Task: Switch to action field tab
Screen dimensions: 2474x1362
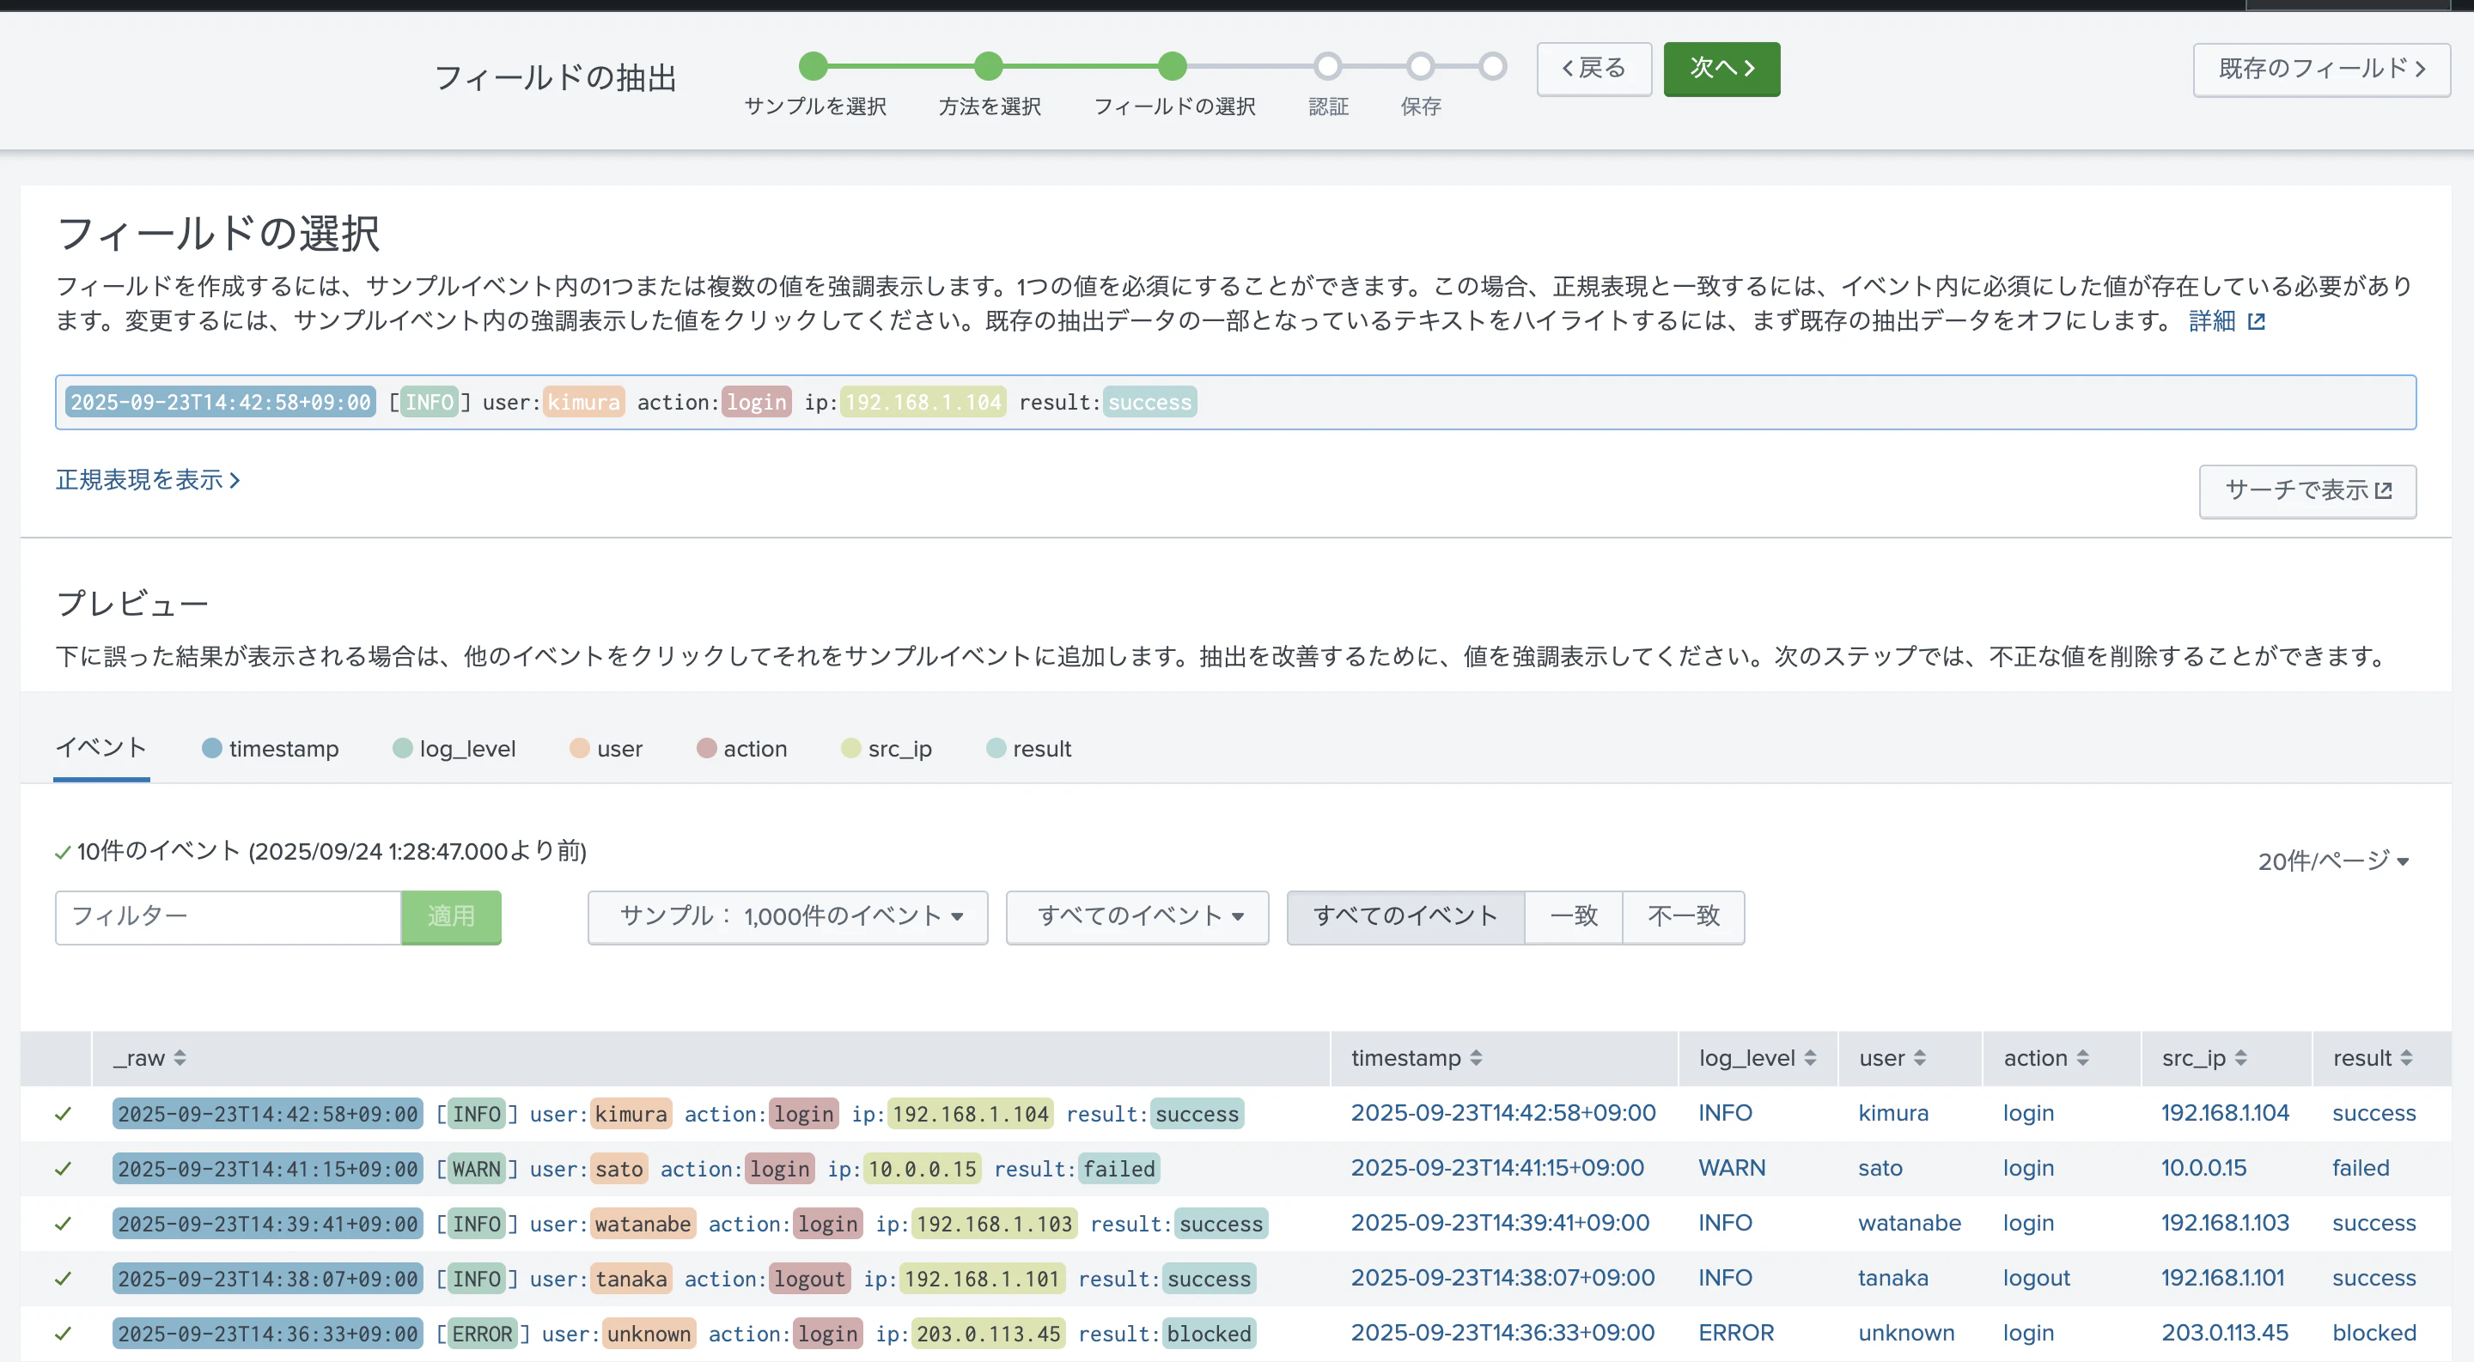Action: [x=741, y=749]
